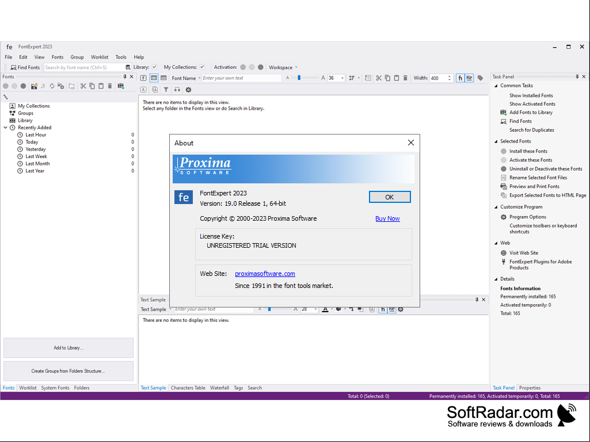The width and height of the screenshot is (590, 442).
Task: Click the single-font 'F' view icon
Action: 143,78
